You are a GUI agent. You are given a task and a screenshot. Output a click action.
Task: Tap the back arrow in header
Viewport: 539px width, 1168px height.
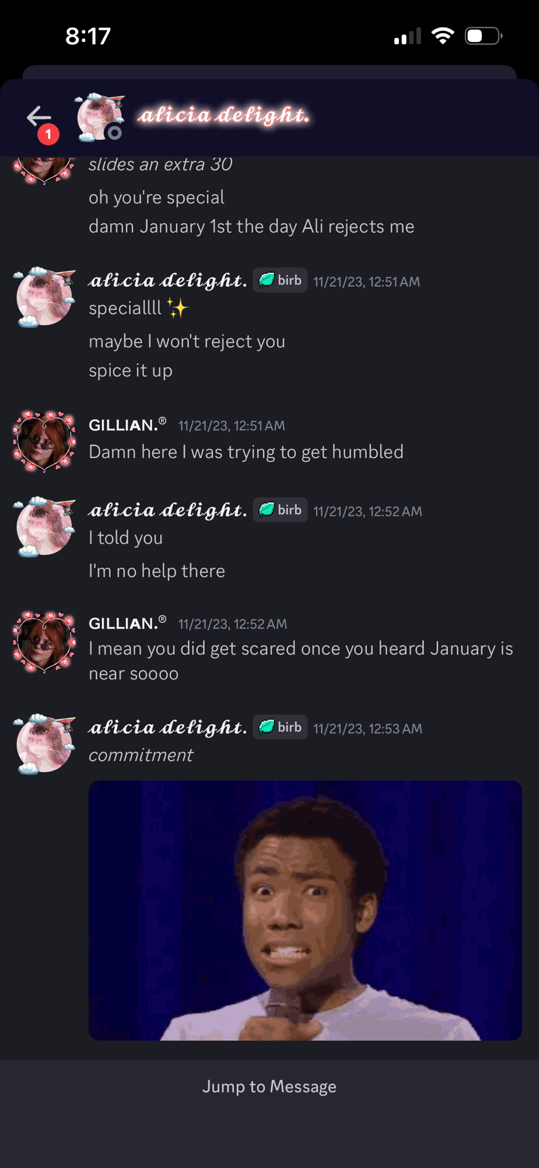point(39,117)
